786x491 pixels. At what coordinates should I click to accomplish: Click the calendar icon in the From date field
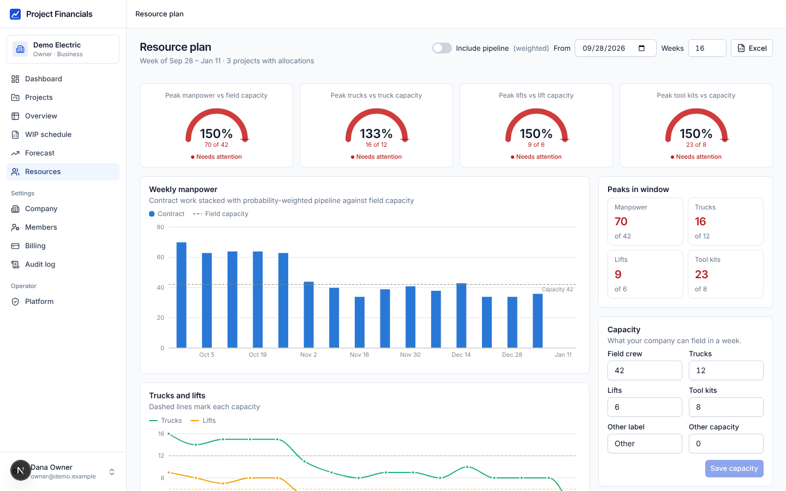coord(642,48)
